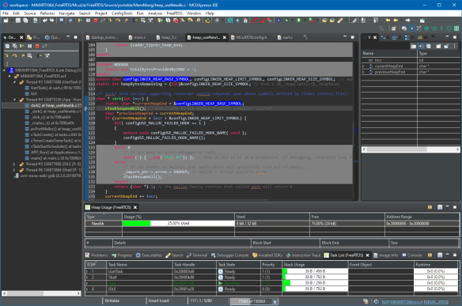
Task: Click the heap memory usage bar in status bar
Action: click(251, 301)
